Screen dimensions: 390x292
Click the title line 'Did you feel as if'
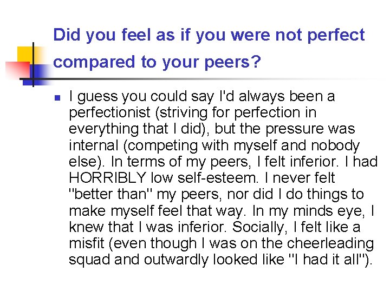[122, 35]
